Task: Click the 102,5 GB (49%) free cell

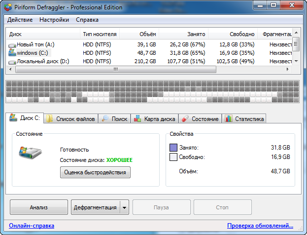Action: coord(236,61)
